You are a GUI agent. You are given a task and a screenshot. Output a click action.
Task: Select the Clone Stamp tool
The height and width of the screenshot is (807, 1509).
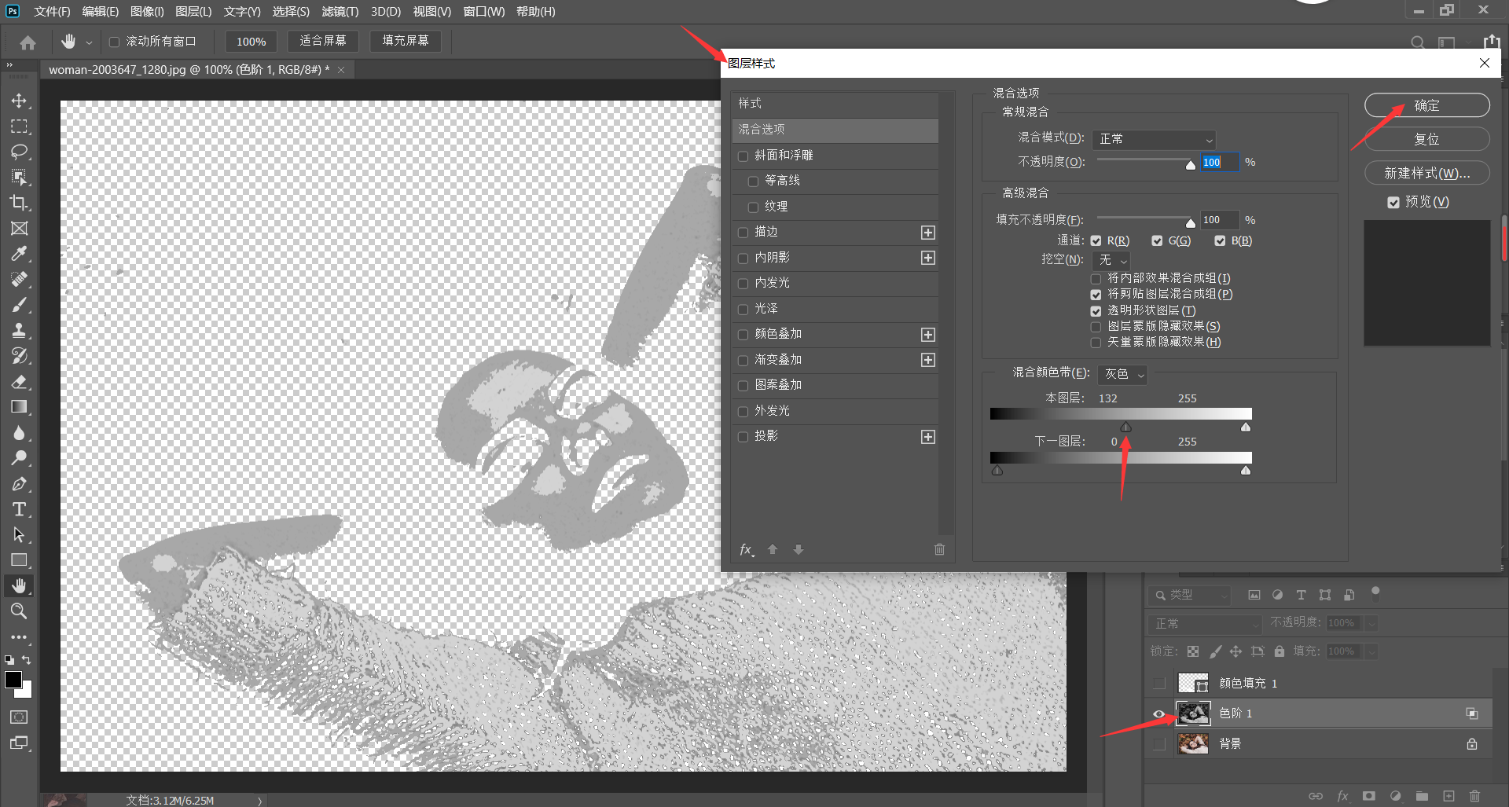[x=19, y=330]
